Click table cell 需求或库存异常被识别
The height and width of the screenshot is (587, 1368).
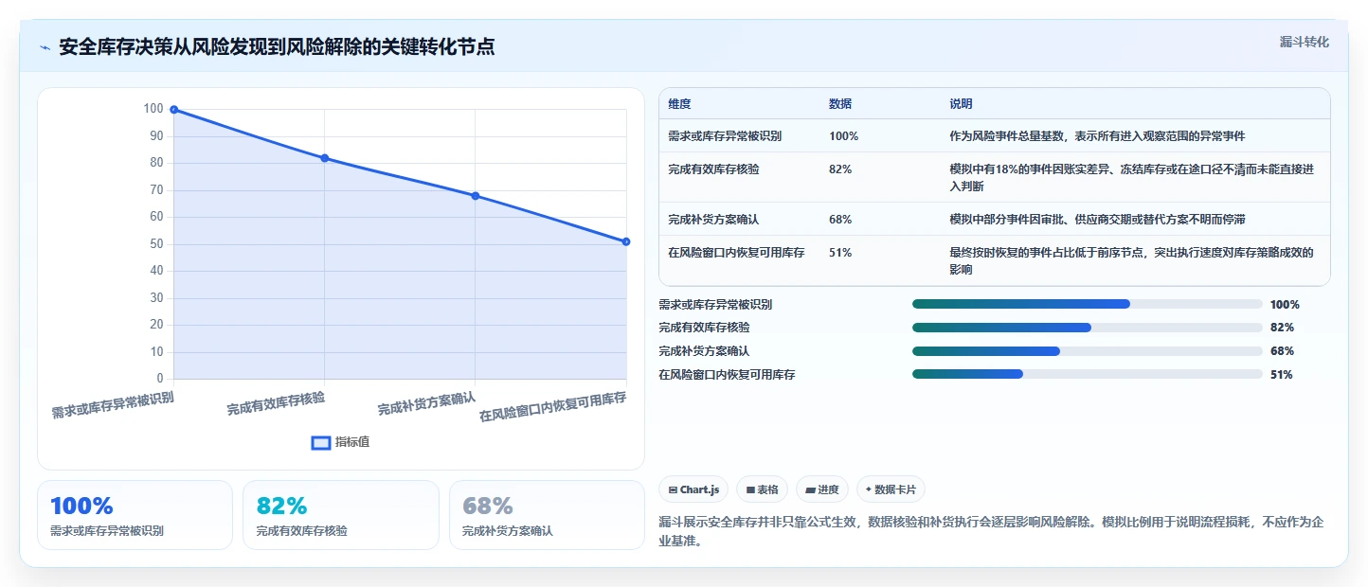point(725,136)
